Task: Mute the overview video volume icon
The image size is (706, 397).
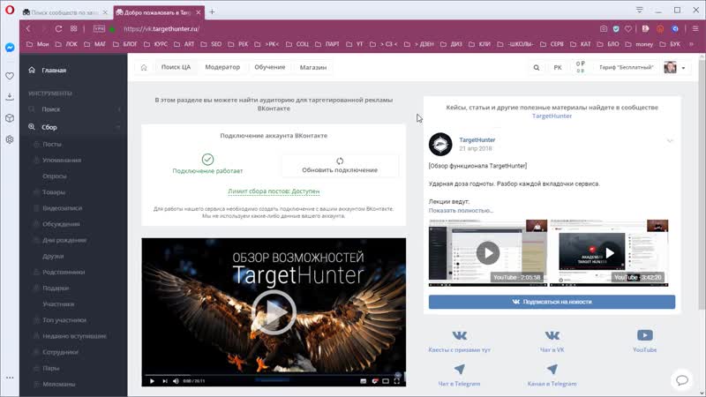Action: [x=176, y=381]
